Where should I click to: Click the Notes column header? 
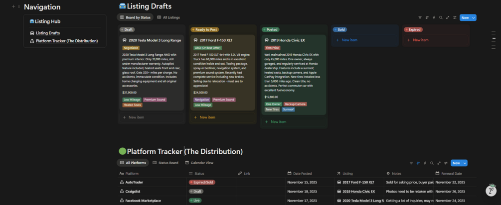(x=409, y=174)
